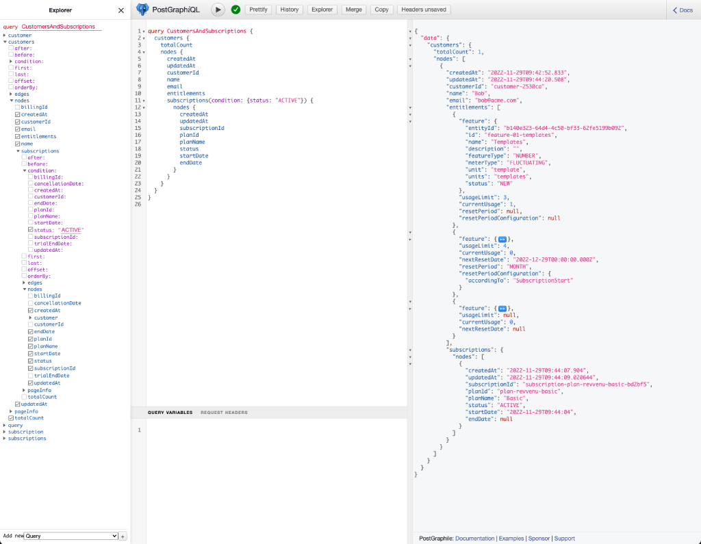The width and height of the screenshot is (701, 544).
Task: Run the query with the play button
Action: point(218,10)
